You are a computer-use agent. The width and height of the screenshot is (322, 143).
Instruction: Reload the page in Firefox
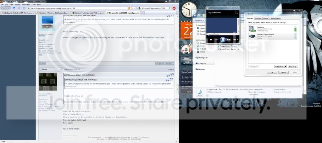point(14,8)
